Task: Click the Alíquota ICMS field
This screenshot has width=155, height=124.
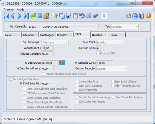Action: [x=48, y=48]
